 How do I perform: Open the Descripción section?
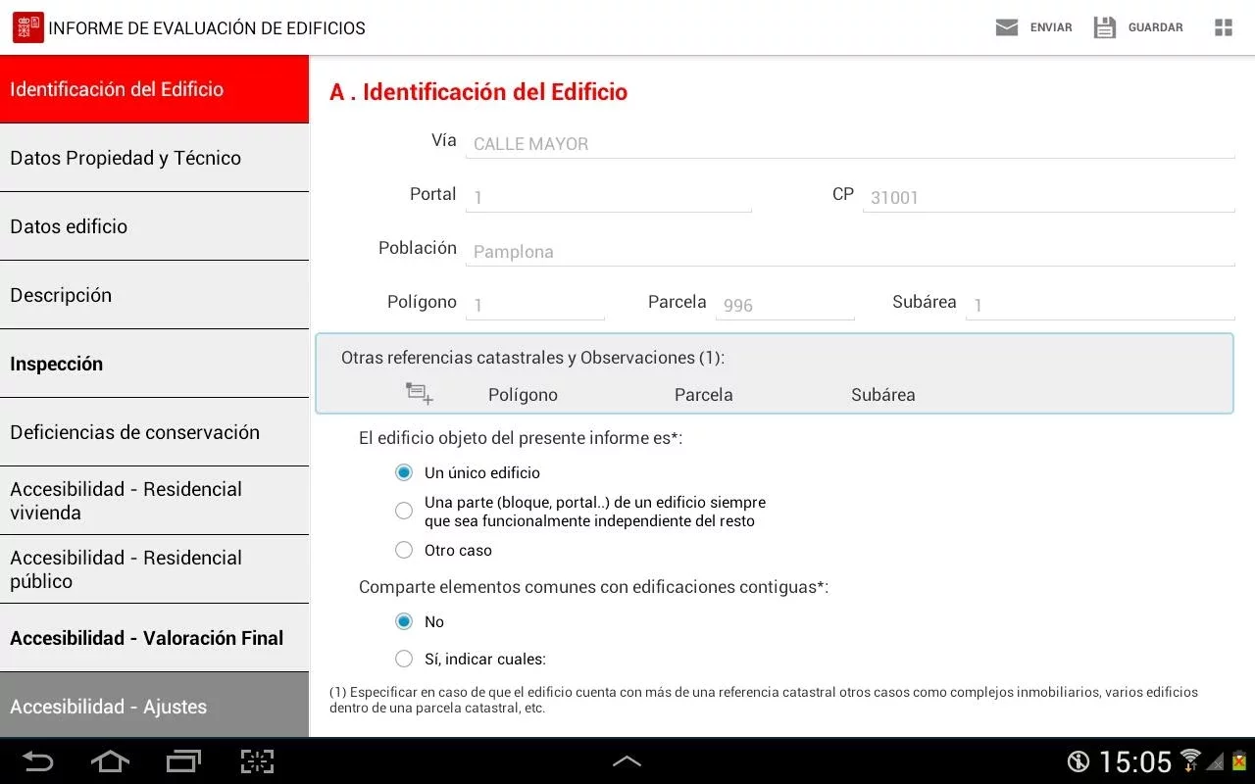tap(154, 295)
